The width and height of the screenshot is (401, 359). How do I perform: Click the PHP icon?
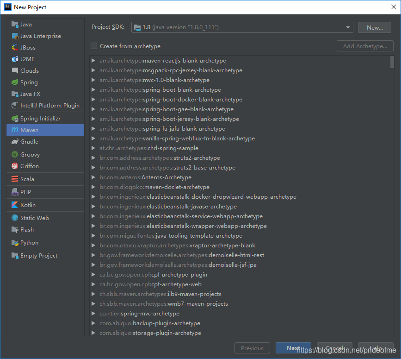point(15,192)
